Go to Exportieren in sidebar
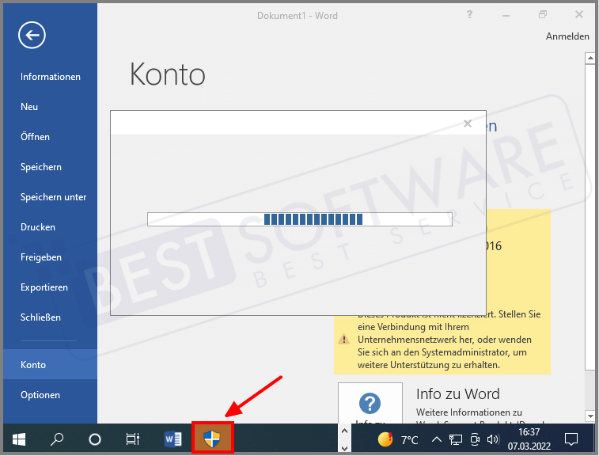Screen dimensions: 599x456 point(44,287)
